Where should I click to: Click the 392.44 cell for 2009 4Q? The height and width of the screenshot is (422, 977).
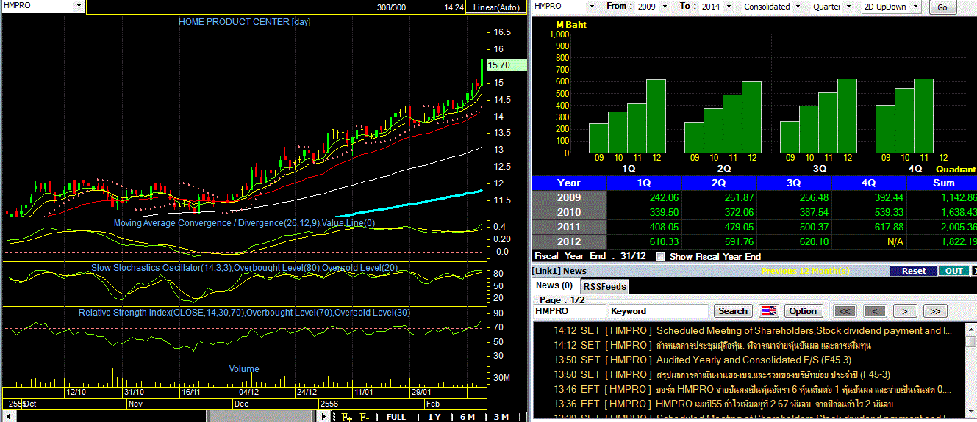[869, 197]
